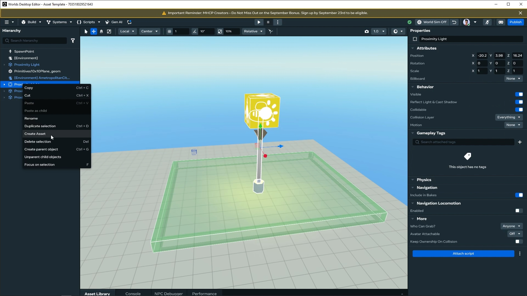
Task: Click the Publish button
Action: pyautogui.click(x=515, y=22)
